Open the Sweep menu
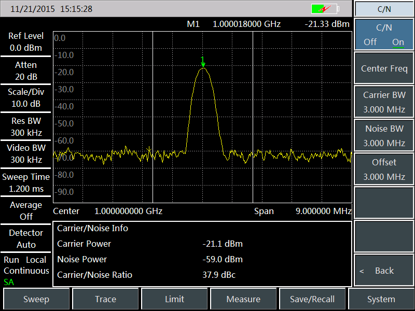 (x=36, y=299)
